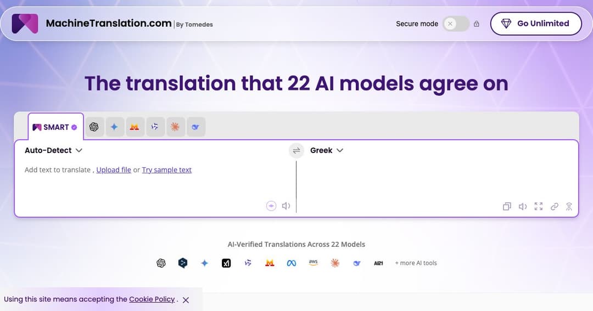The image size is (593, 311).
Task: Click the Mistral logo in the models row
Action: click(270, 263)
